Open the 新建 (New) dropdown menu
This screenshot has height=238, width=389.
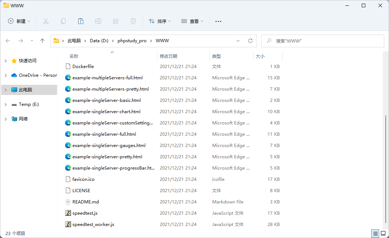coord(19,21)
